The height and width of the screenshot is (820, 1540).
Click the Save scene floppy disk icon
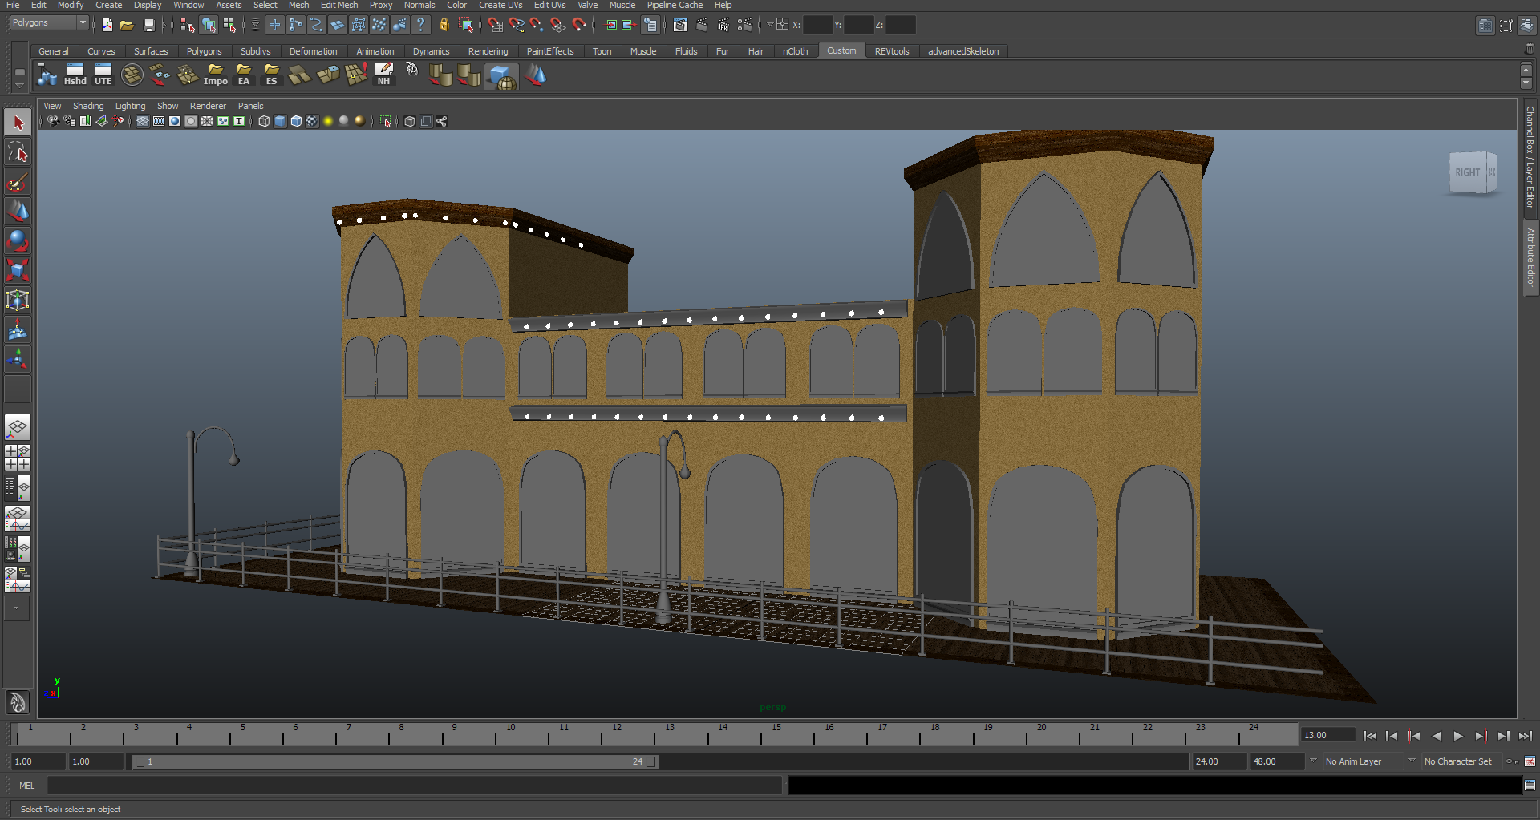[x=148, y=26]
